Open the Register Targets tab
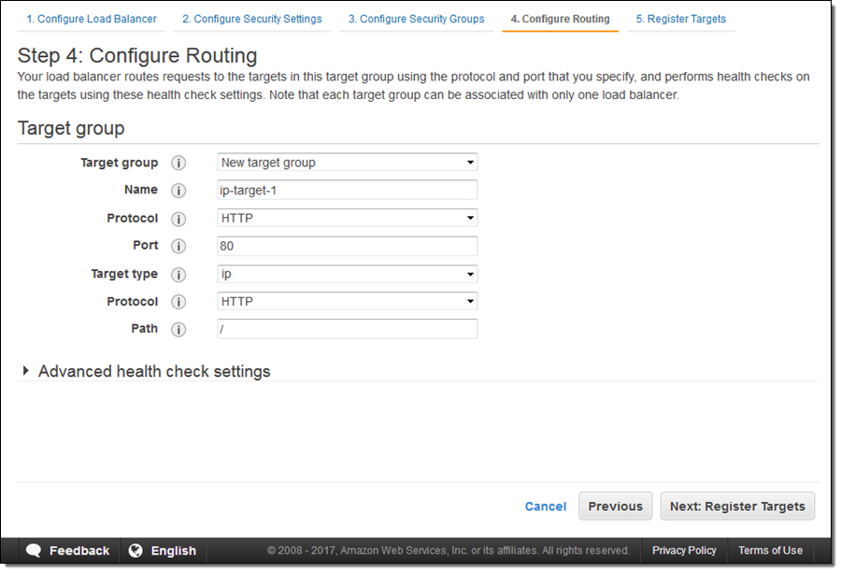 [x=680, y=19]
